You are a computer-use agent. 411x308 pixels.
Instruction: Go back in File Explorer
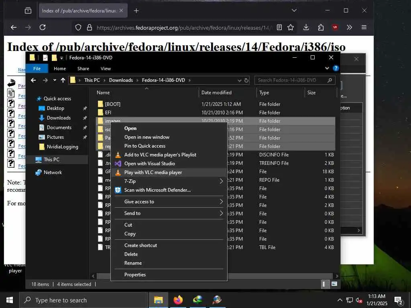pos(33,80)
